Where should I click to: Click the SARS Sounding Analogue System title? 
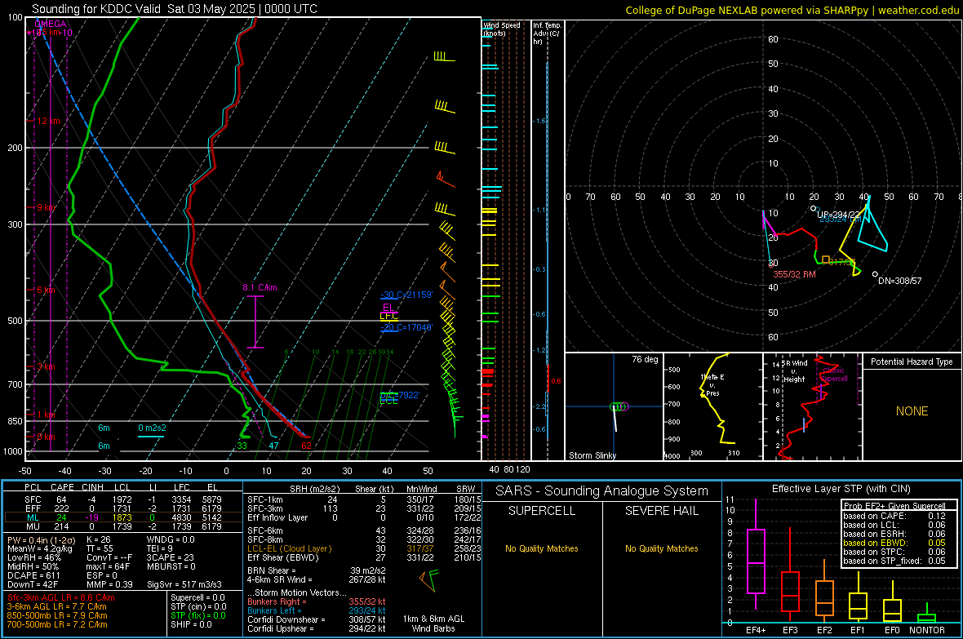[602, 491]
